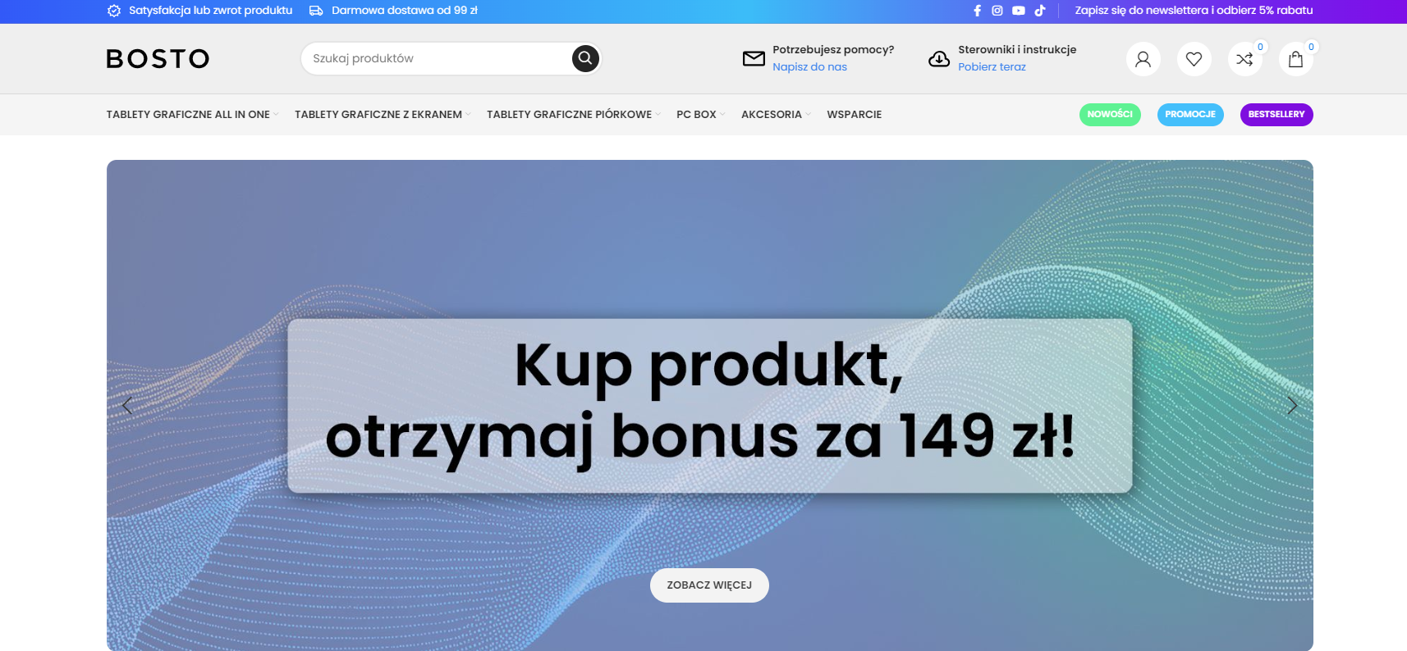This screenshot has height=651, width=1407.
Task: Expand Tablety Graficzne All In One menu
Action: [192, 115]
